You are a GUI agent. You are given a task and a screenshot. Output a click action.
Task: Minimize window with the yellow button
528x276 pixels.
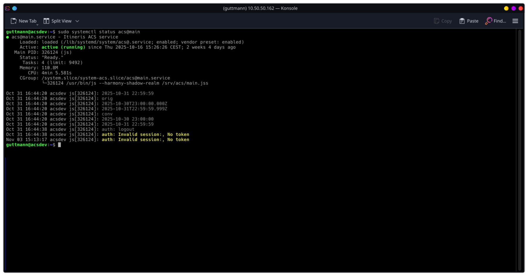[x=506, y=8]
